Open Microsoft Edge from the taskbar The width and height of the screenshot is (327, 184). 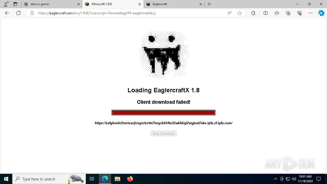pos(105,179)
